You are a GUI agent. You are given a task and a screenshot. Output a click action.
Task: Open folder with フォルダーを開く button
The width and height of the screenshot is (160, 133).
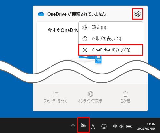[x=55, y=97]
